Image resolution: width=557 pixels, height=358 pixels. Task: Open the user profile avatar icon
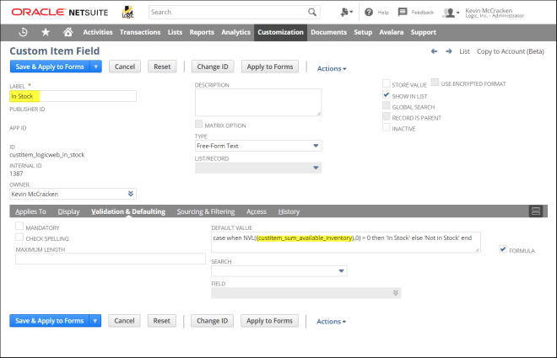[x=451, y=13]
